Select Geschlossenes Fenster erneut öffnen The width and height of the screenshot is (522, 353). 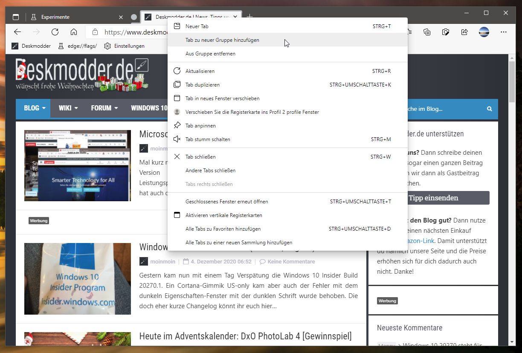click(x=287, y=202)
